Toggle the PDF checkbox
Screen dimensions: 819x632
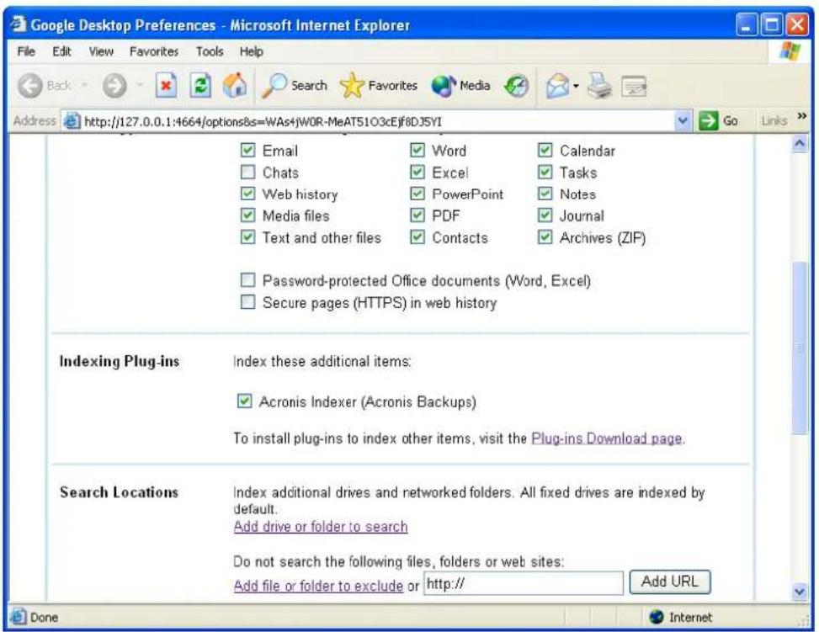pyautogui.click(x=417, y=215)
